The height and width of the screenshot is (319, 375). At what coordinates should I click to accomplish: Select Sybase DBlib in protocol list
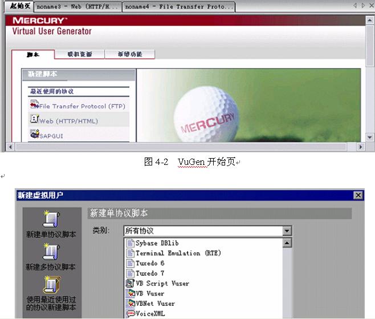coord(157,243)
